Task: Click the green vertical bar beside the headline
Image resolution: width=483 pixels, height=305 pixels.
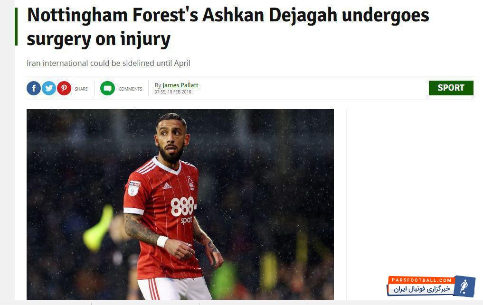Action: 16,27
